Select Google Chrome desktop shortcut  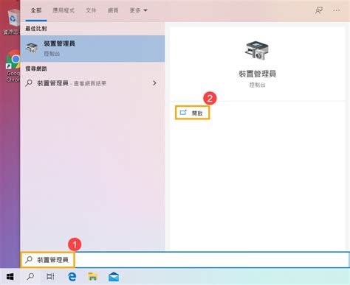click(13, 66)
